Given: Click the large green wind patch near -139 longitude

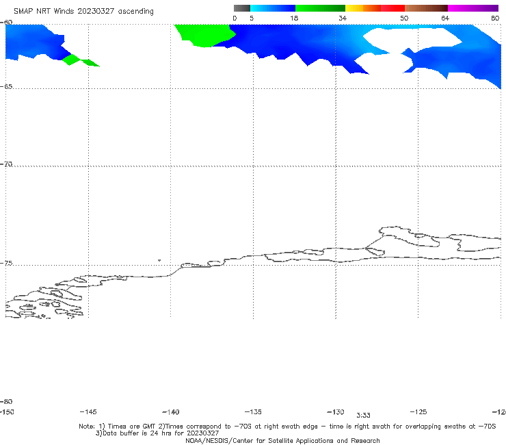Looking at the screenshot, I should [205, 35].
